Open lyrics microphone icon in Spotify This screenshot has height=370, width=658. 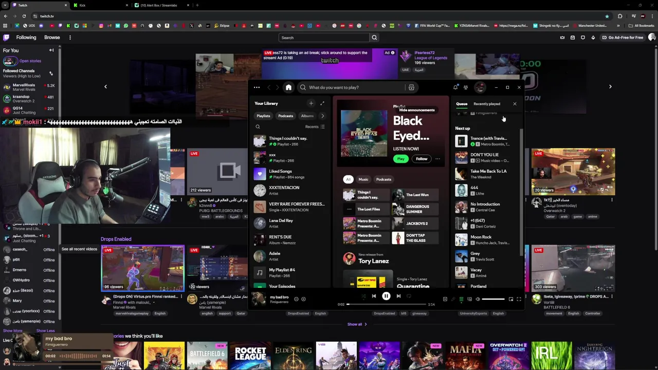tap(453, 299)
